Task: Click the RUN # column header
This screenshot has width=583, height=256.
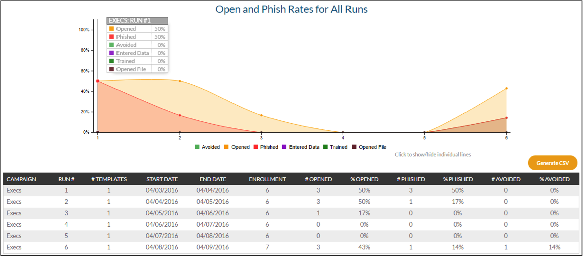Action: tap(66, 179)
